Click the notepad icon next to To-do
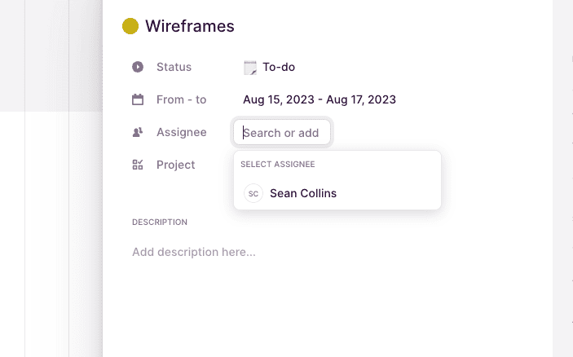 (250, 68)
